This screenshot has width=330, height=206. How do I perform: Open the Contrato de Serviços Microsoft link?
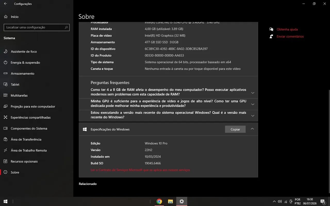pyautogui.click(x=140, y=170)
